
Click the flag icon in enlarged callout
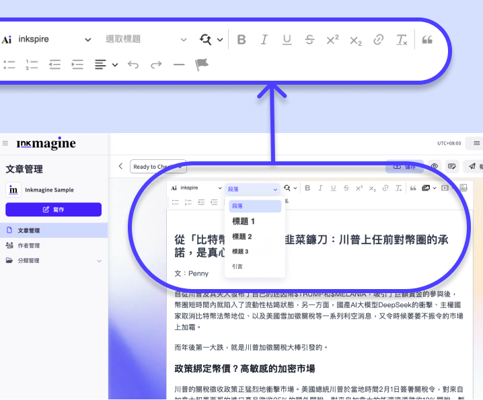tap(202, 65)
